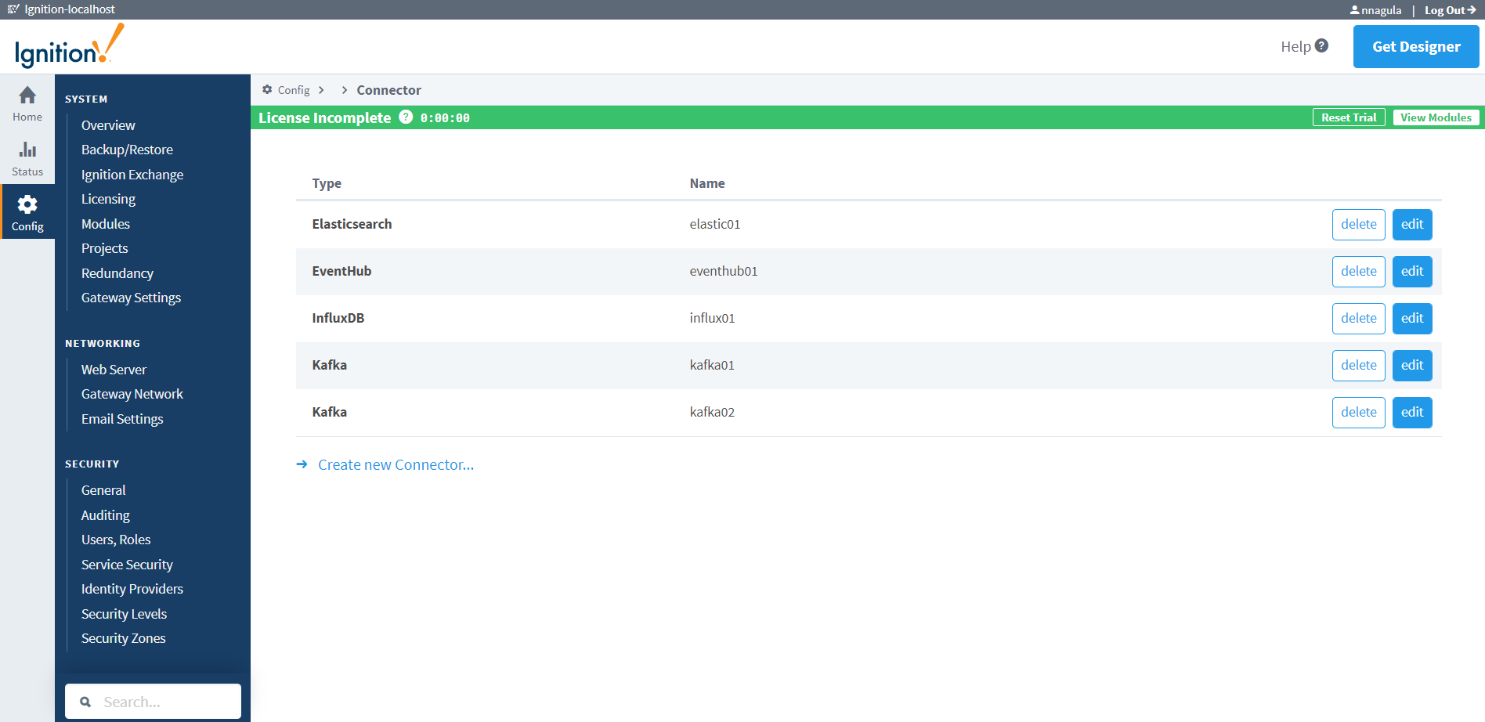Click the Reset Trial button
The image size is (1485, 722).
(x=1349, y=117)
